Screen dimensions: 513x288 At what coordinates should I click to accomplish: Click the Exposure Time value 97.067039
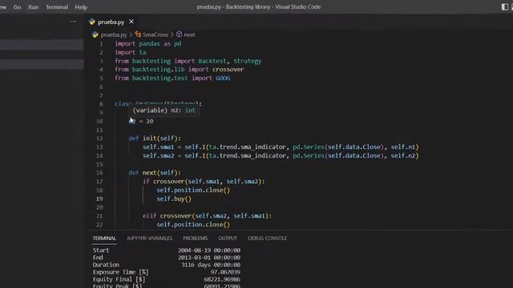coord(225,272)
